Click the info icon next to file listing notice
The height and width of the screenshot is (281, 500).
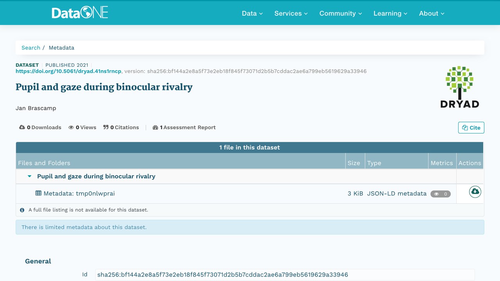(22, 210)
